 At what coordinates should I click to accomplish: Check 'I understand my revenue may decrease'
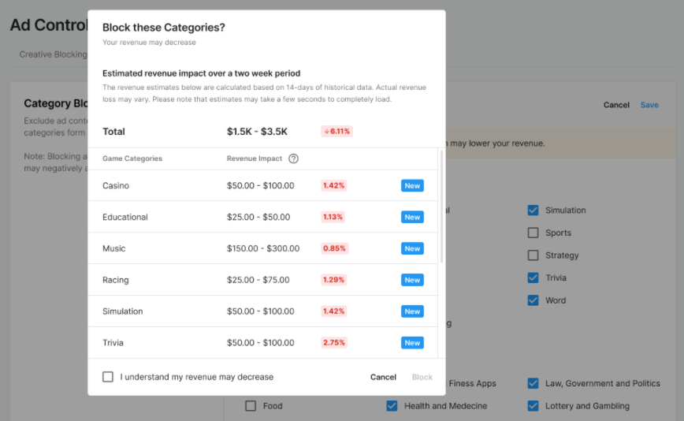click(108, 377)
